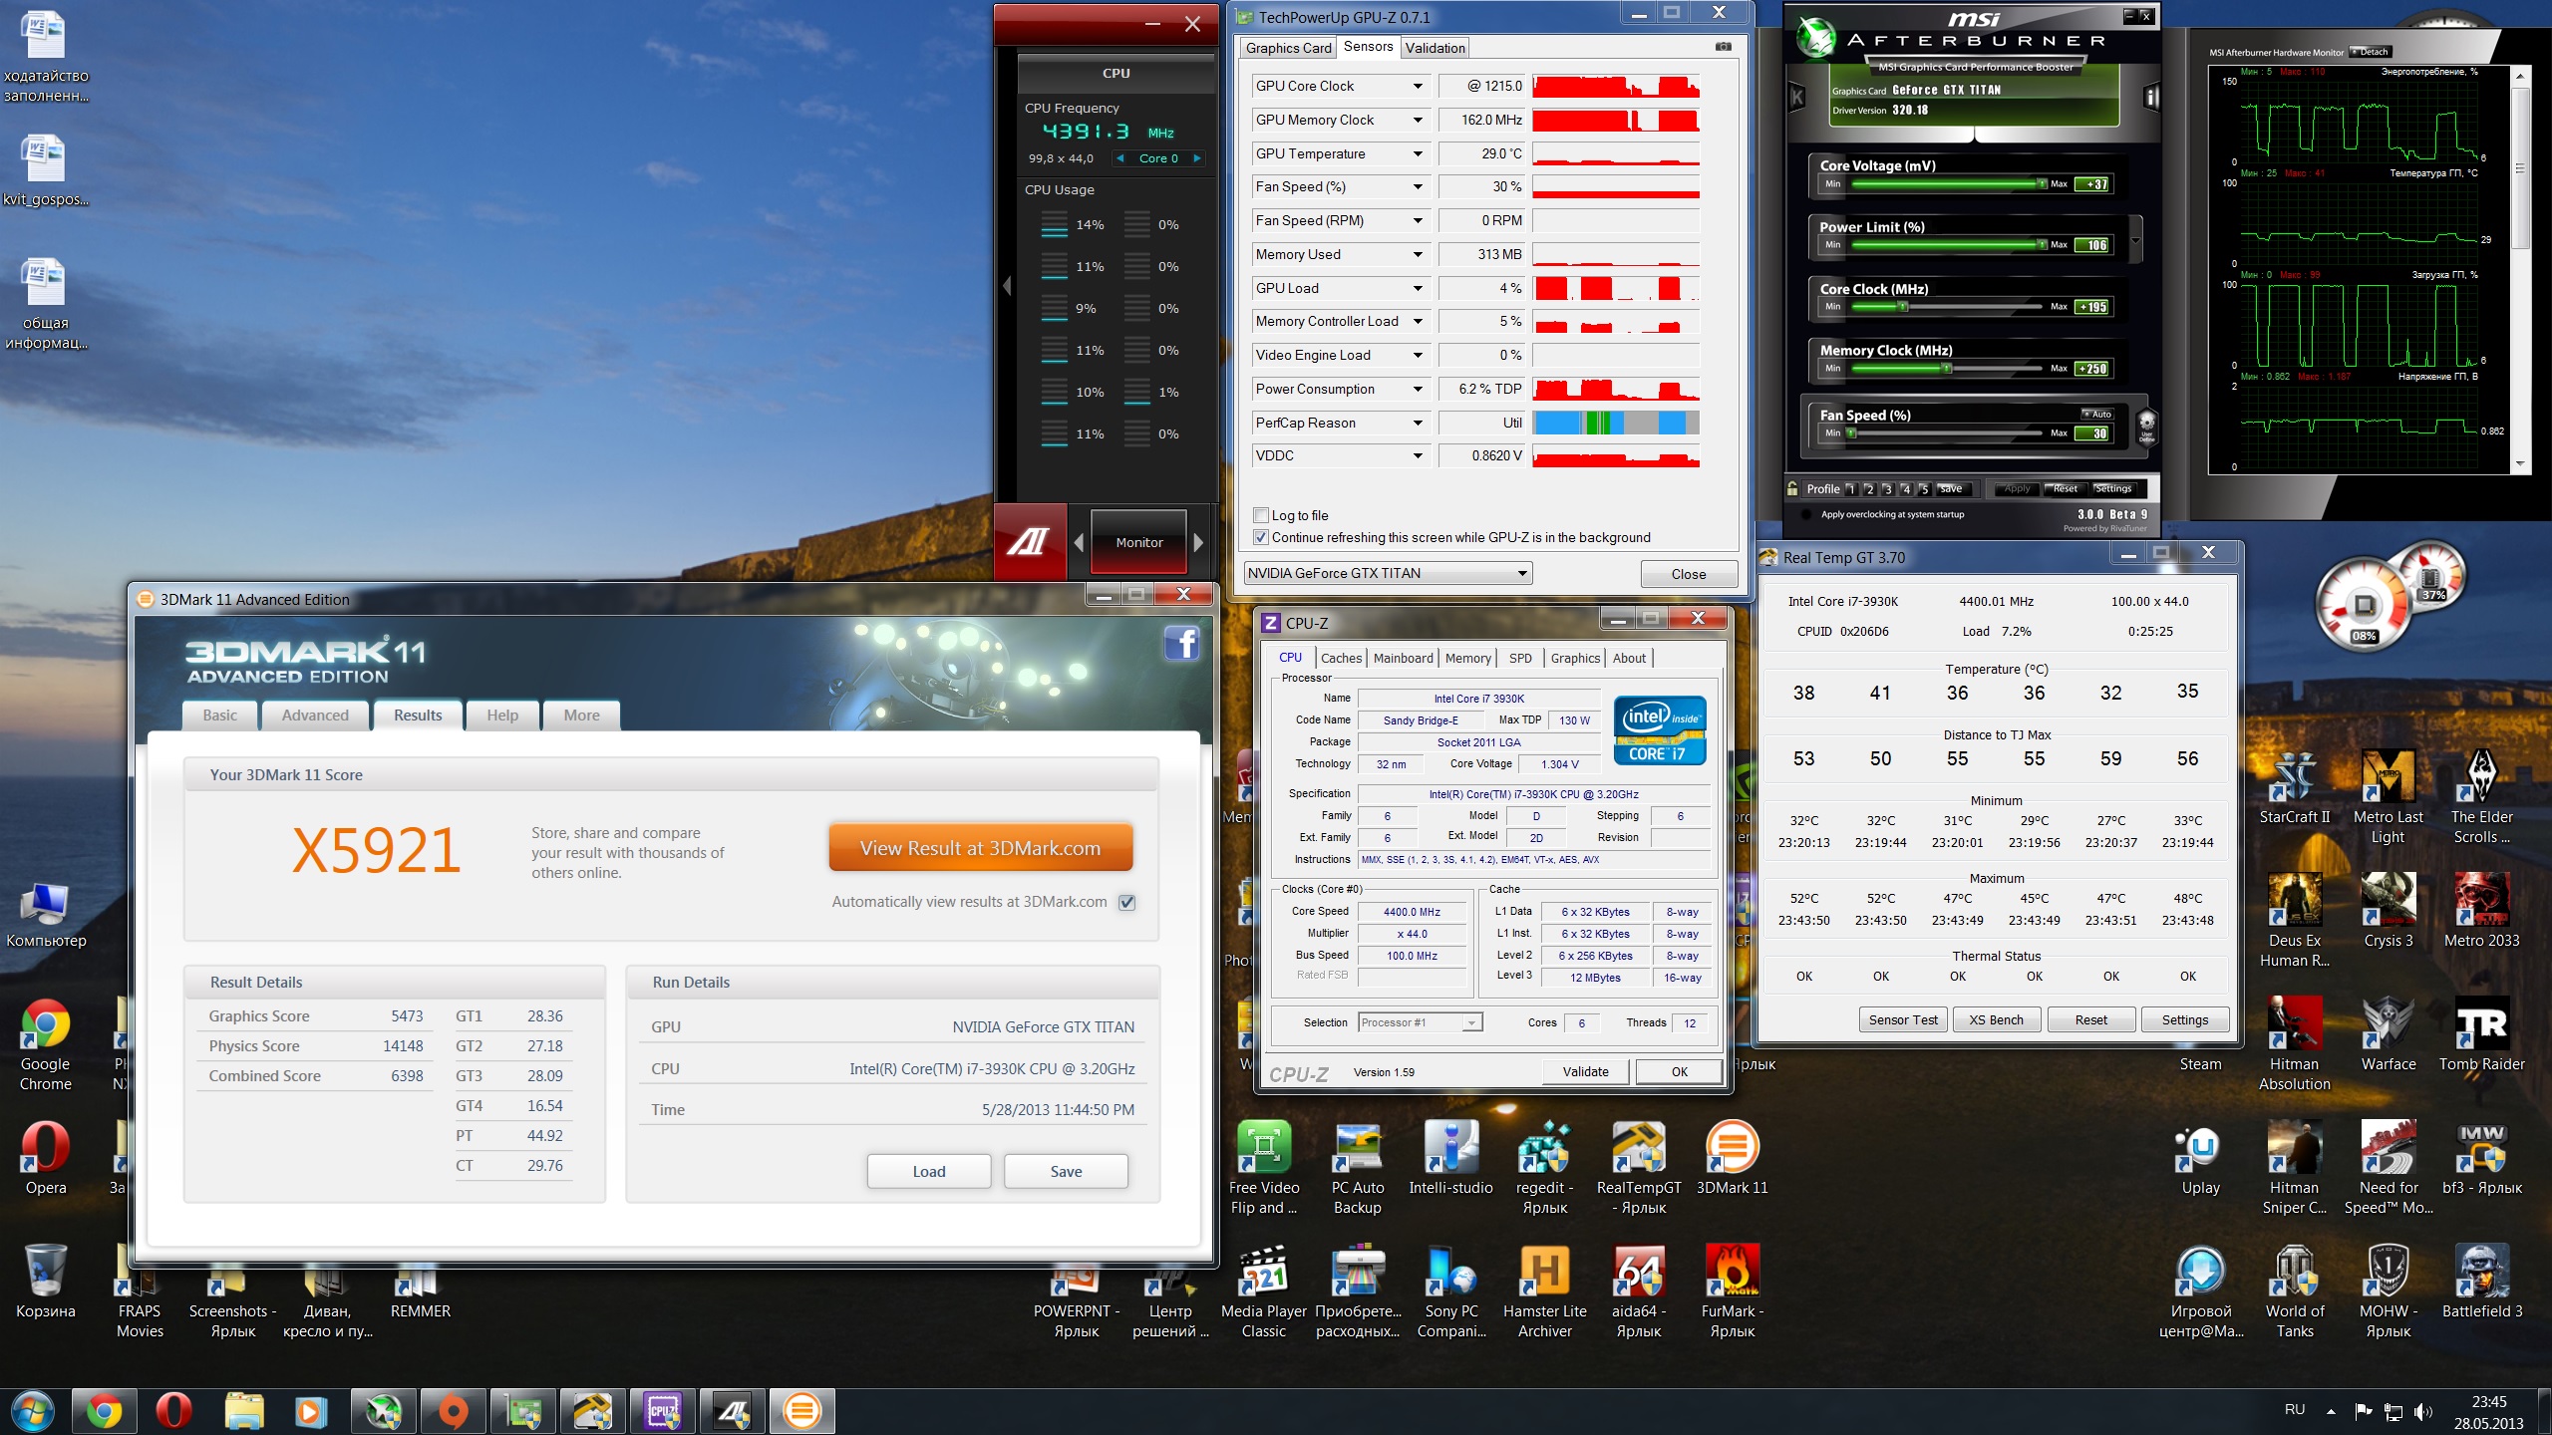The width and height of the screenshot is (2552, 1435).
Task: Open 3DMark 11 from the taskbar
Action: coord(801,1411)
